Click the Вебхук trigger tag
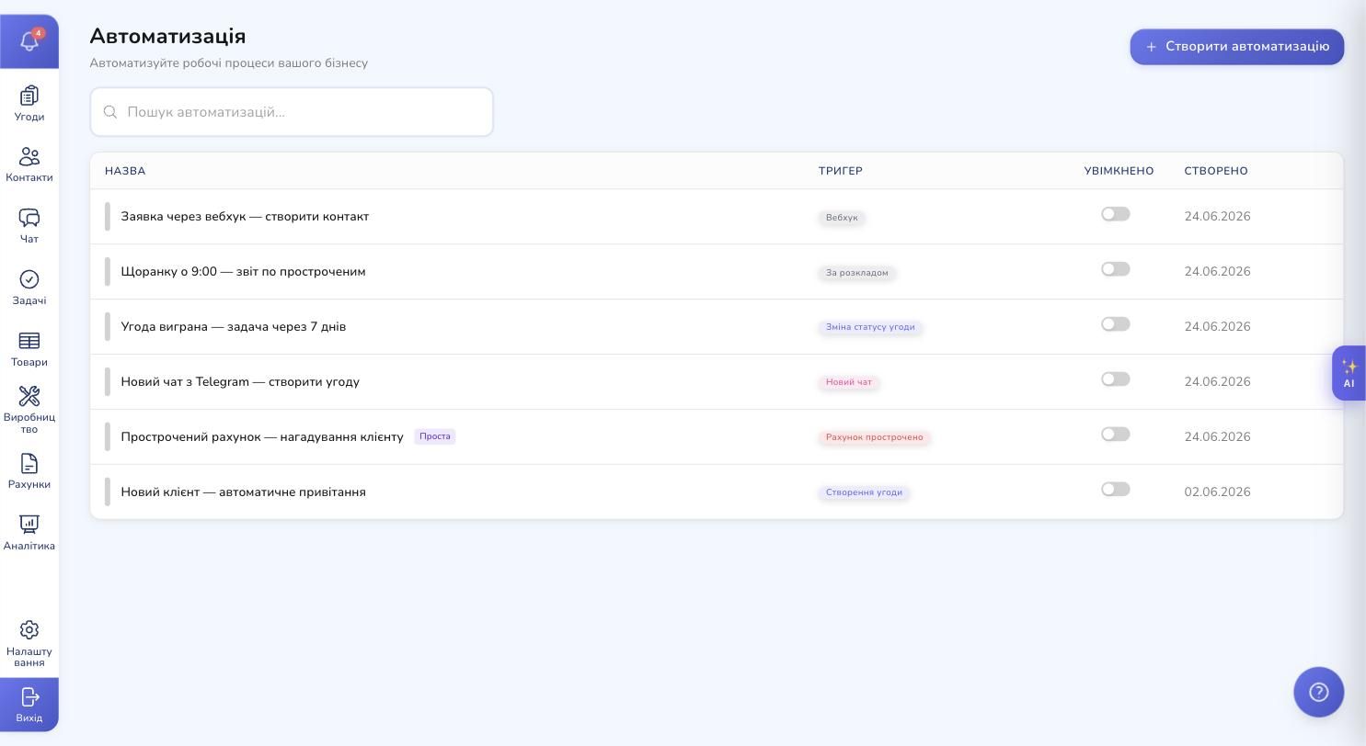 (842, 218)
